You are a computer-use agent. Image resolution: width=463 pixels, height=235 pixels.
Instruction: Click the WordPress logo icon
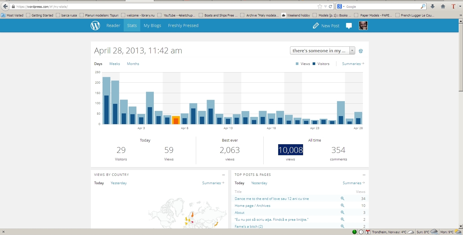[95, 26]
